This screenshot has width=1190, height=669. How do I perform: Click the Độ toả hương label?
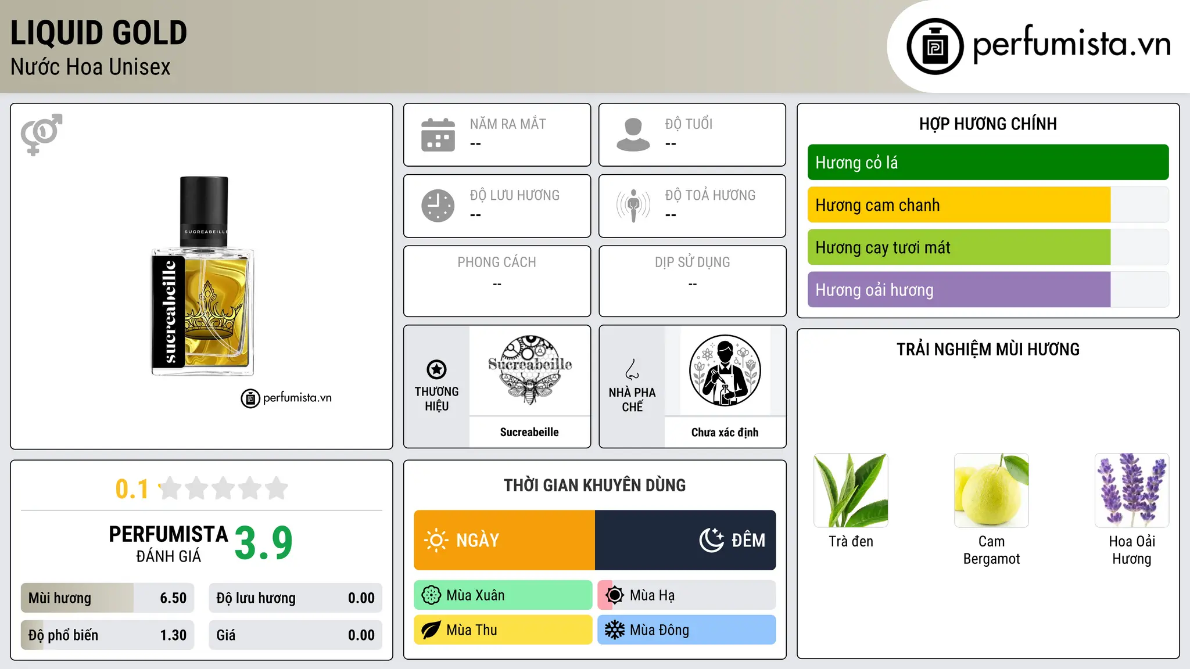click(x=710, y=195)
